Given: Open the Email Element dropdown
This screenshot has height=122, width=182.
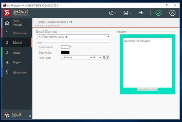Looking at the screenshot, I should 74,37.
